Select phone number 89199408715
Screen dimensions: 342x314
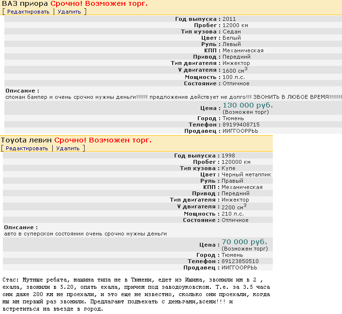tap(241, 125)
